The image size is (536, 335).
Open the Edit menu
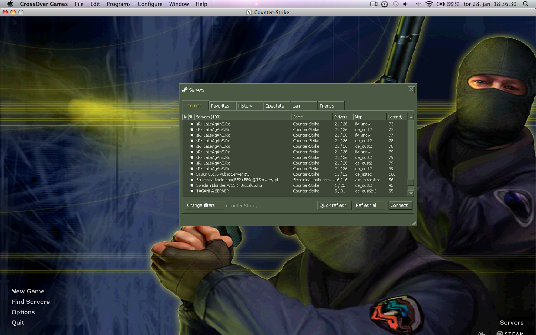tap(95, 4)
